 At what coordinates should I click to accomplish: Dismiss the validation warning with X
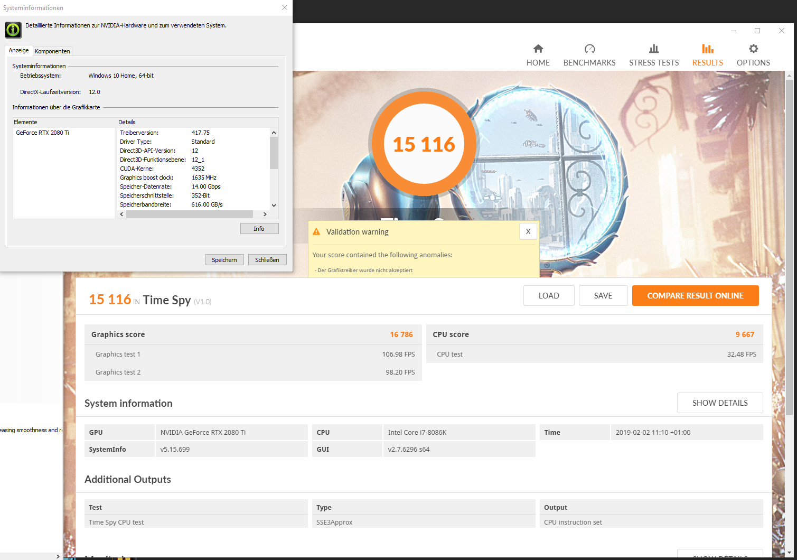point(528,231)
